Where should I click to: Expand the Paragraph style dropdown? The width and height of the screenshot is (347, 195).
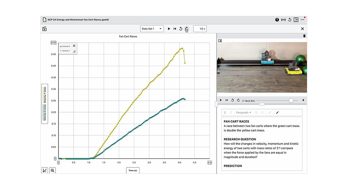(244, 113)
